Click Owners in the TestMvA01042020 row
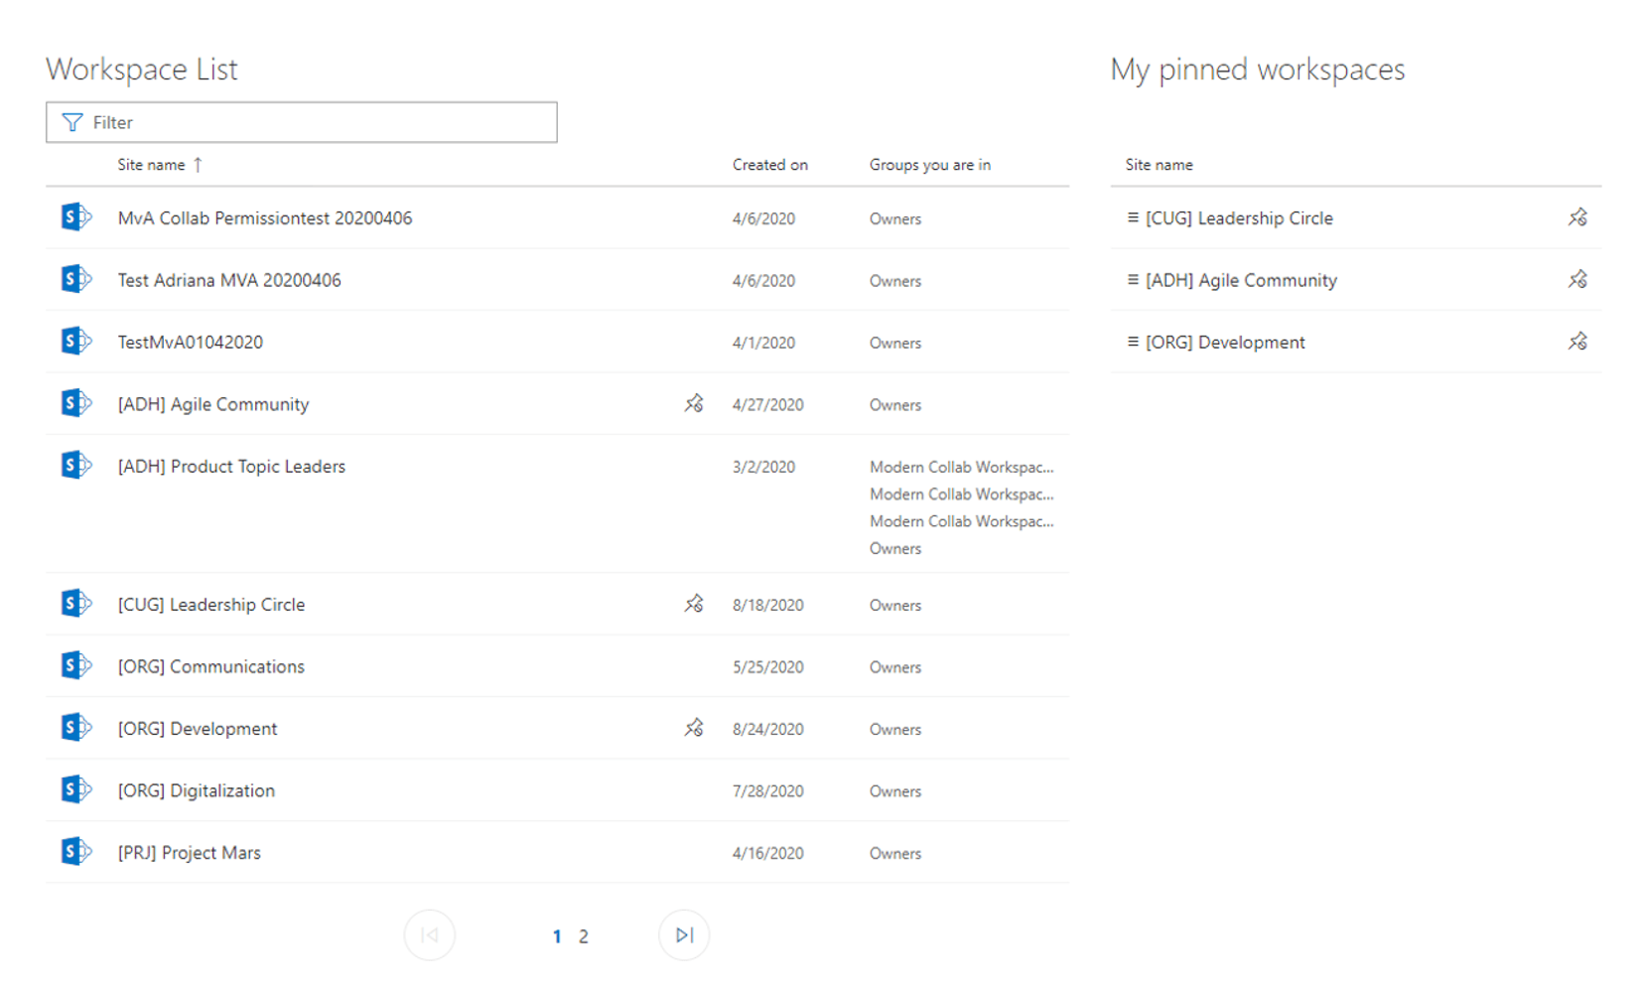This screenshot has height=993, width=1643. [895, 343]
